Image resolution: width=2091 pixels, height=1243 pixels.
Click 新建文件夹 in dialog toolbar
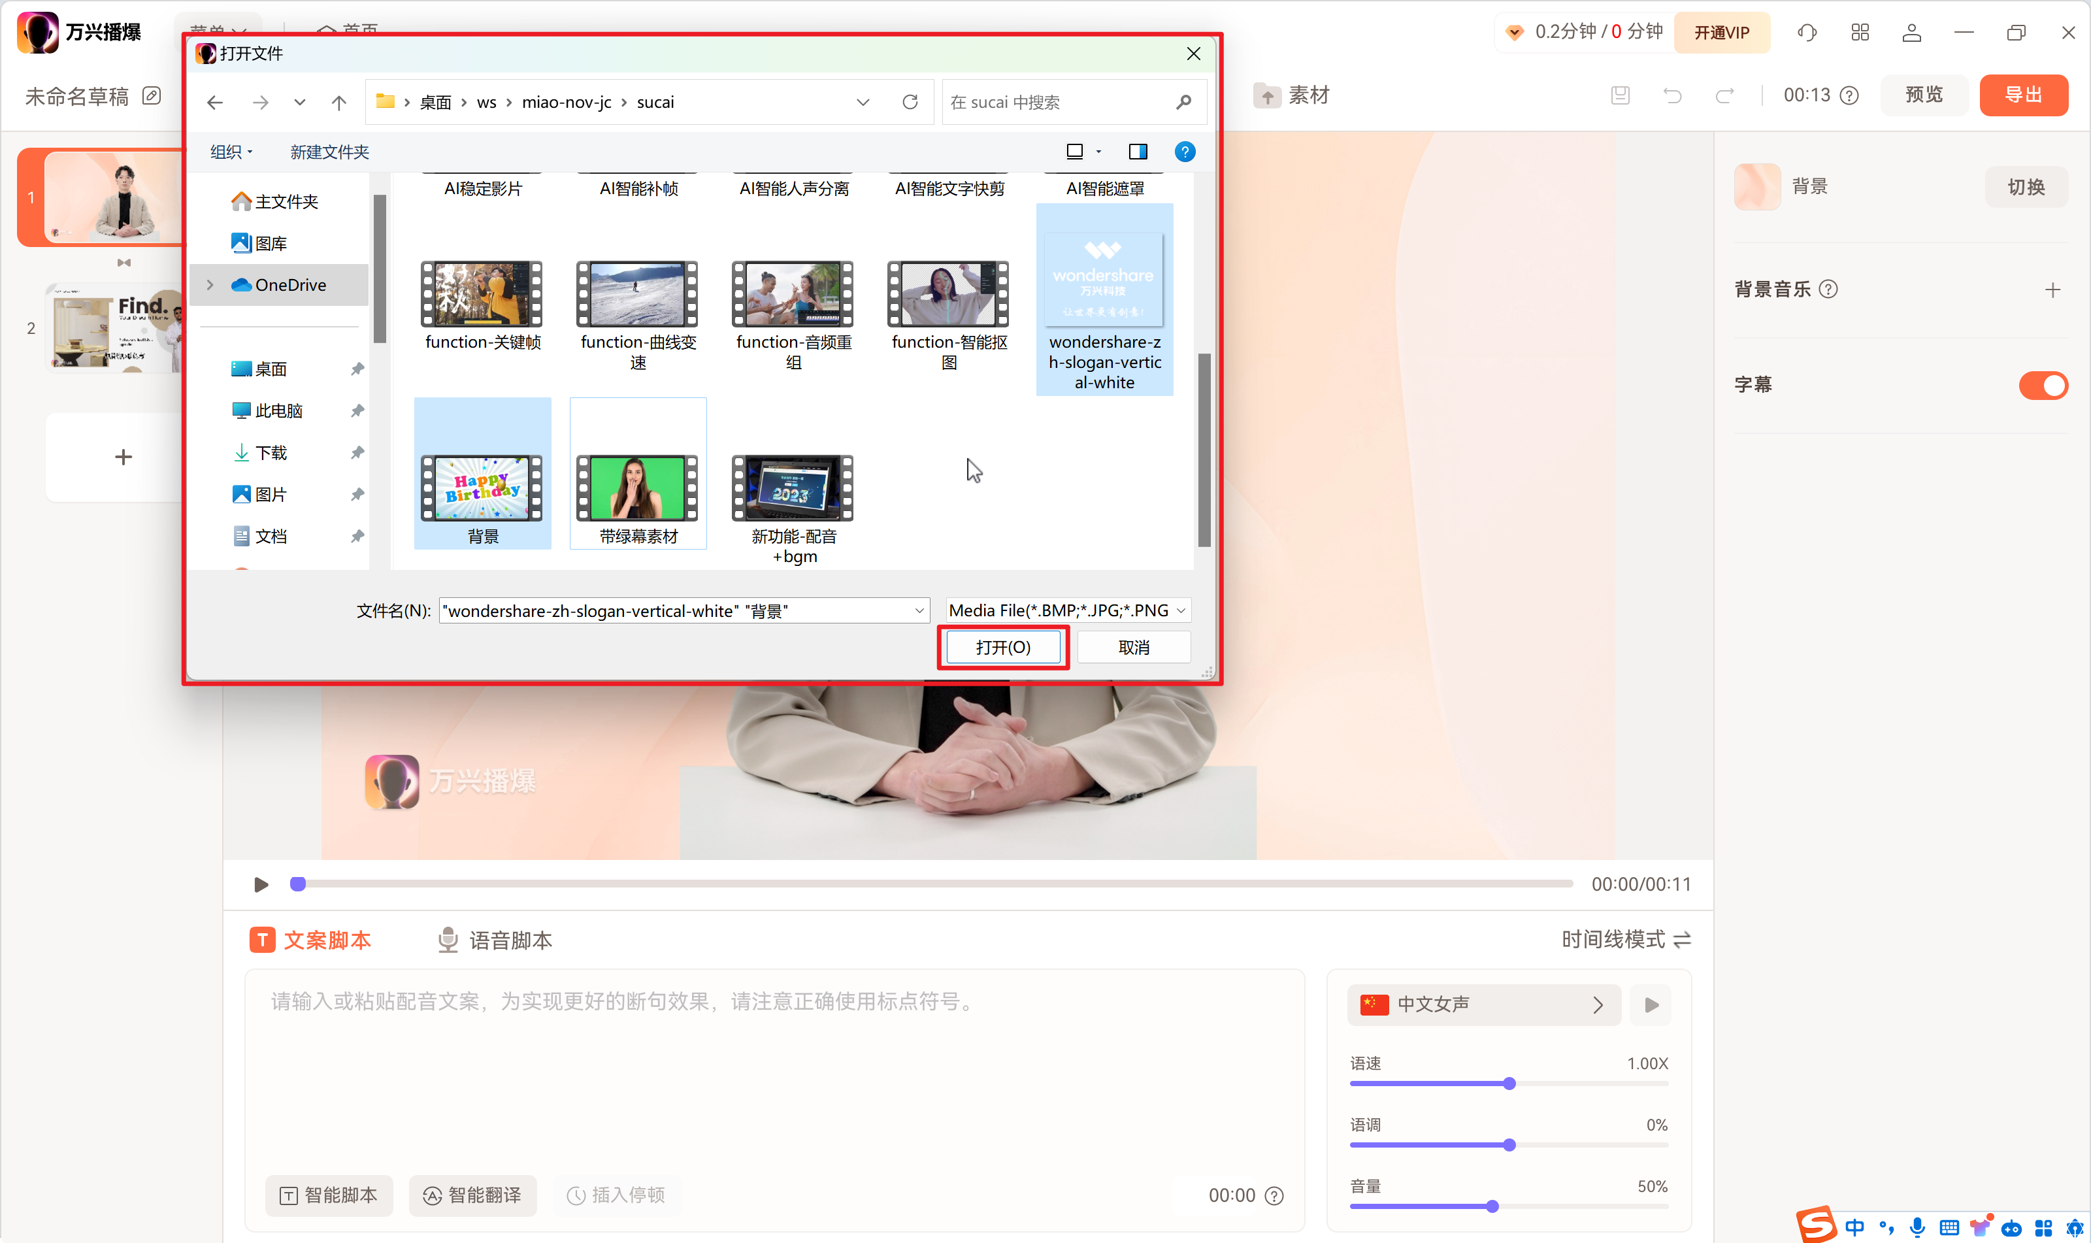click(329, 152)
